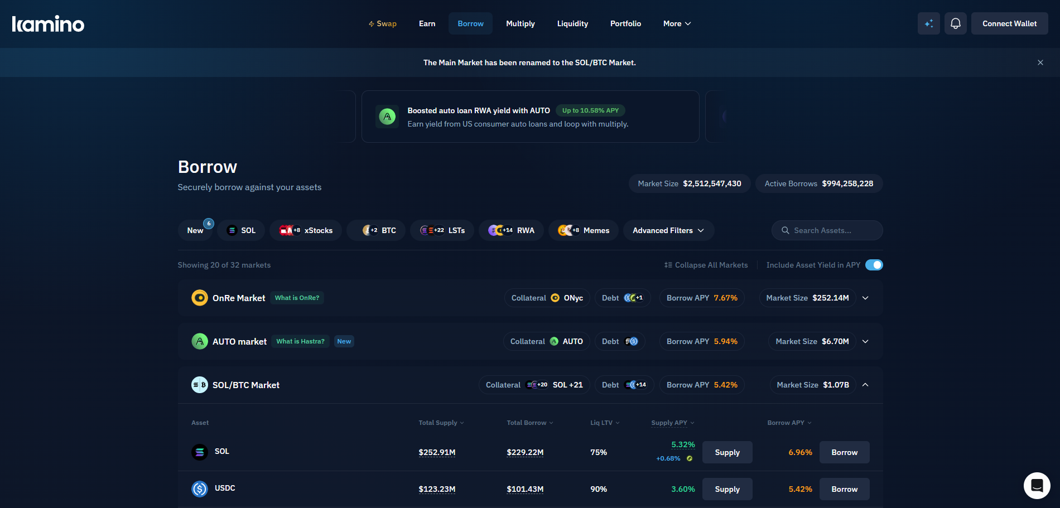The height and width of the screenshot is (508, 1060).
Task: Select the Borrow nav tab
Action: (x=470, y=23)
